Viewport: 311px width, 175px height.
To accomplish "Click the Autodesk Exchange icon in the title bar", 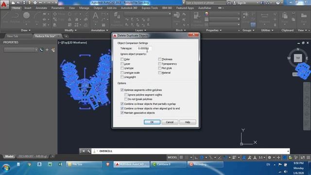I will 262,3.
